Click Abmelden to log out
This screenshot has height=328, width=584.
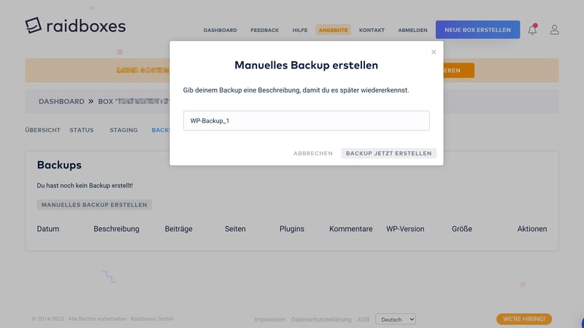[412, 31]
